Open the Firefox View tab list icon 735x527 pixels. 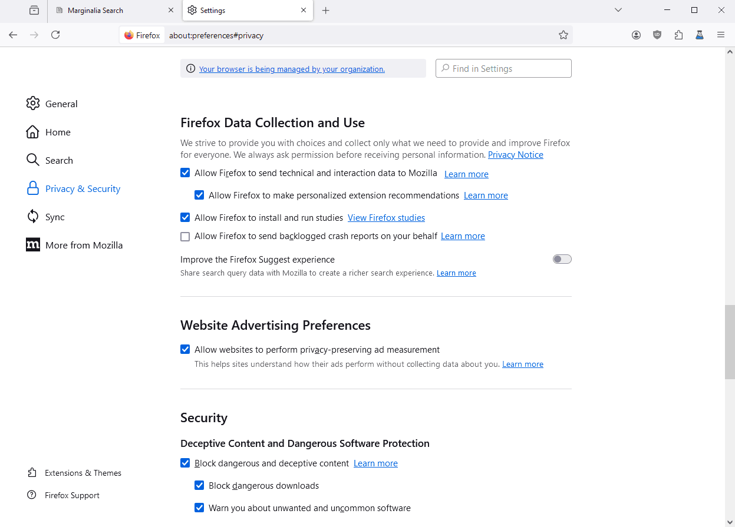coord(34,11)
